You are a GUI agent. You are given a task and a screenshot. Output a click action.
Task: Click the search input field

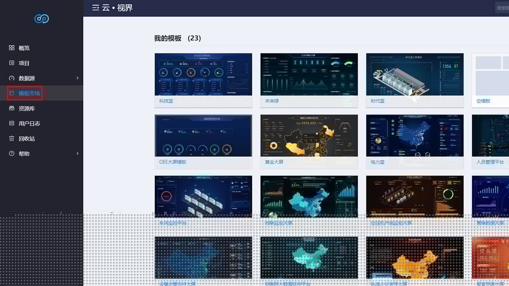pyautogui.click(x=502, y=8)
